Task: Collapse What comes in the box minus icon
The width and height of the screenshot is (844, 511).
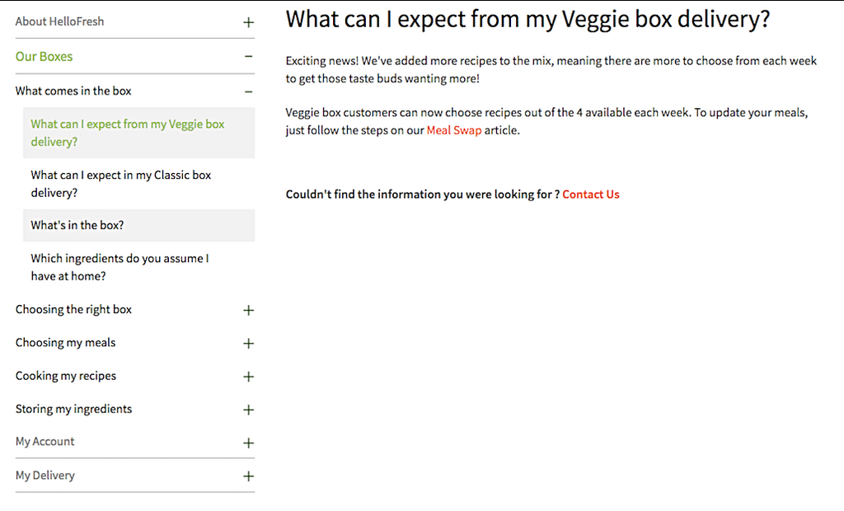Action: [248, 91]
